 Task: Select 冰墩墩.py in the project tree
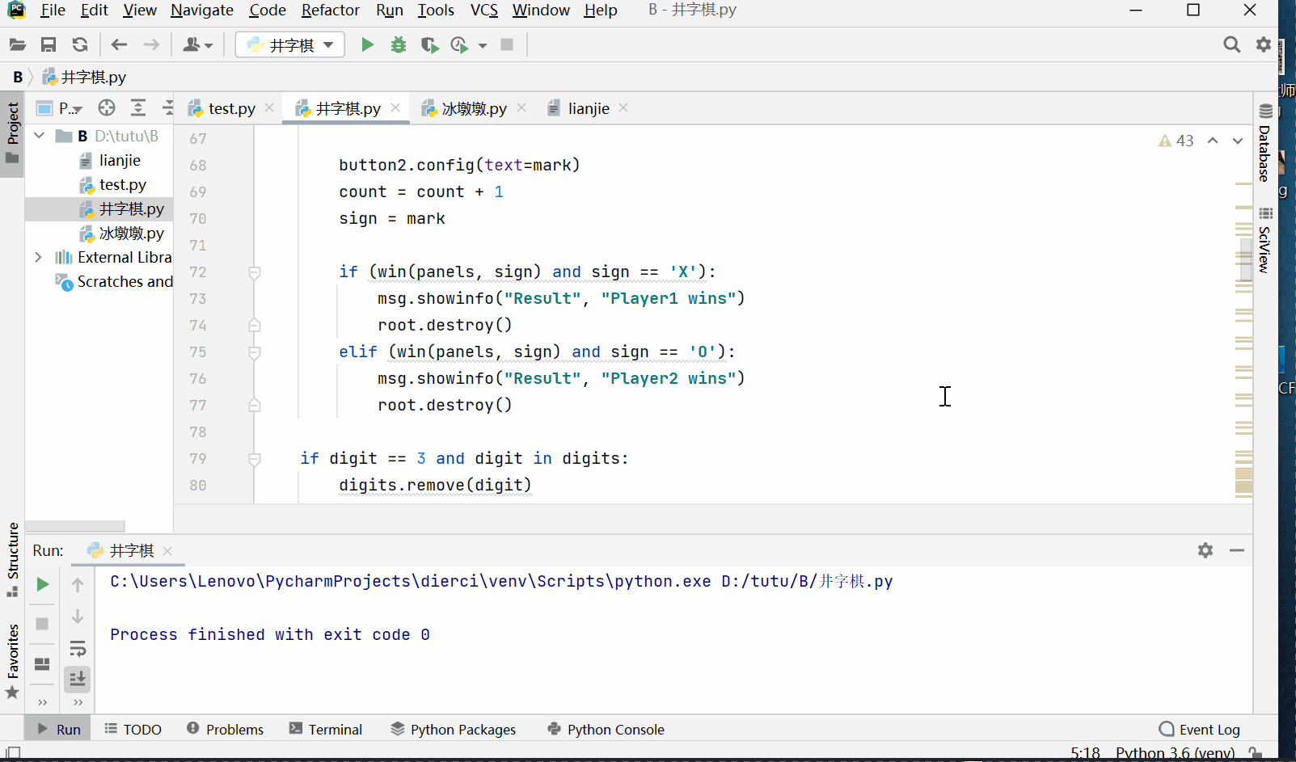coord(131,234)
